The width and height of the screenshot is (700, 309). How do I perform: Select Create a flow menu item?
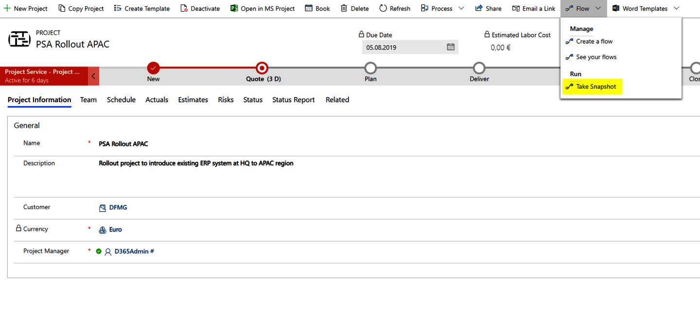tap(594, 42)
